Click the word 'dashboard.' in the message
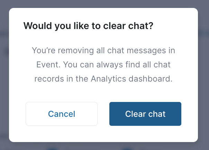The width and height of the screenshot is (209, 150). tap(151, 79)
